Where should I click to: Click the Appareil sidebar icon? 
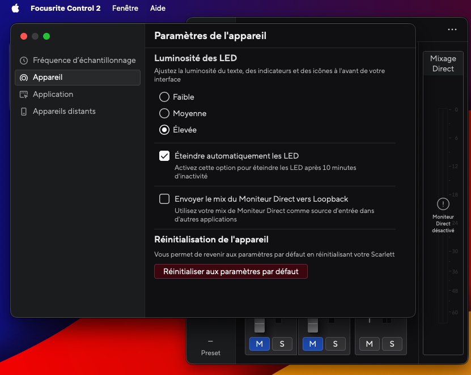click(x=24, y=78)
